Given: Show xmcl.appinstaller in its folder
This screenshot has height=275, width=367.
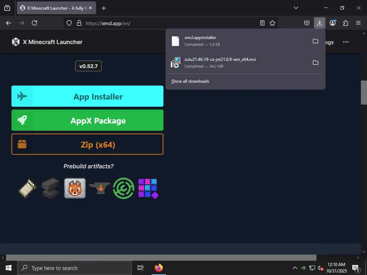Looking at the screenshot, I should 315,41.
